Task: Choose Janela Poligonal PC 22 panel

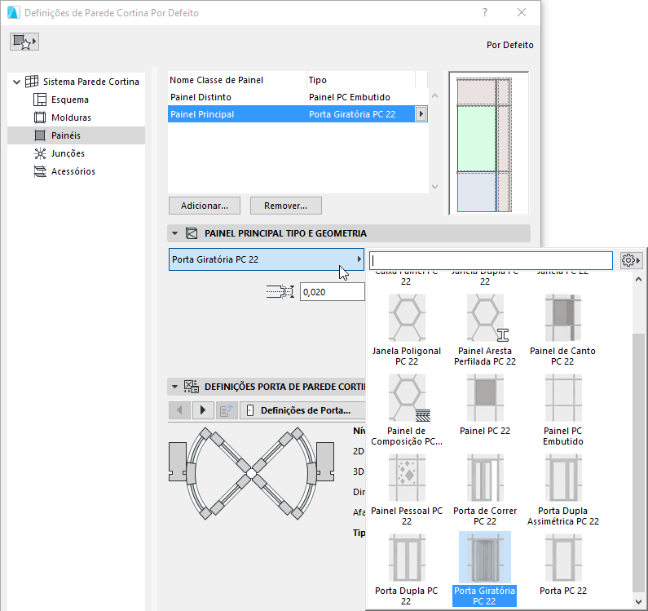Action: (407, 330)
